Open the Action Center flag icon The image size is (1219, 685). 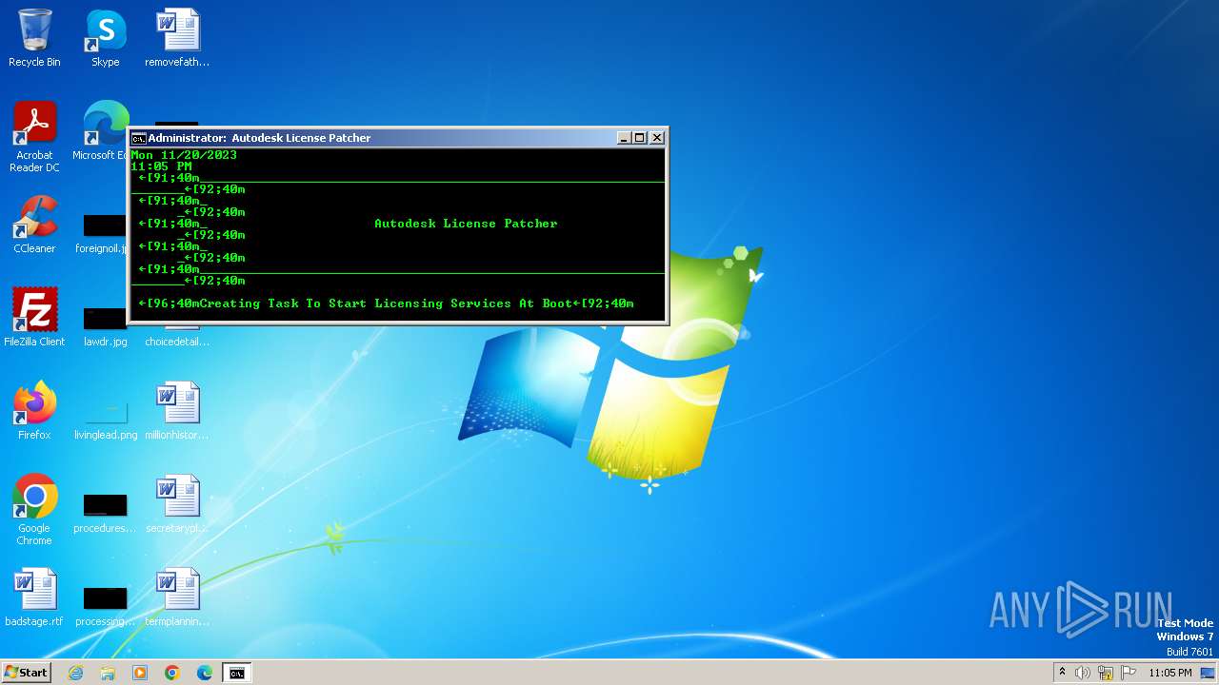[1129, 673]
